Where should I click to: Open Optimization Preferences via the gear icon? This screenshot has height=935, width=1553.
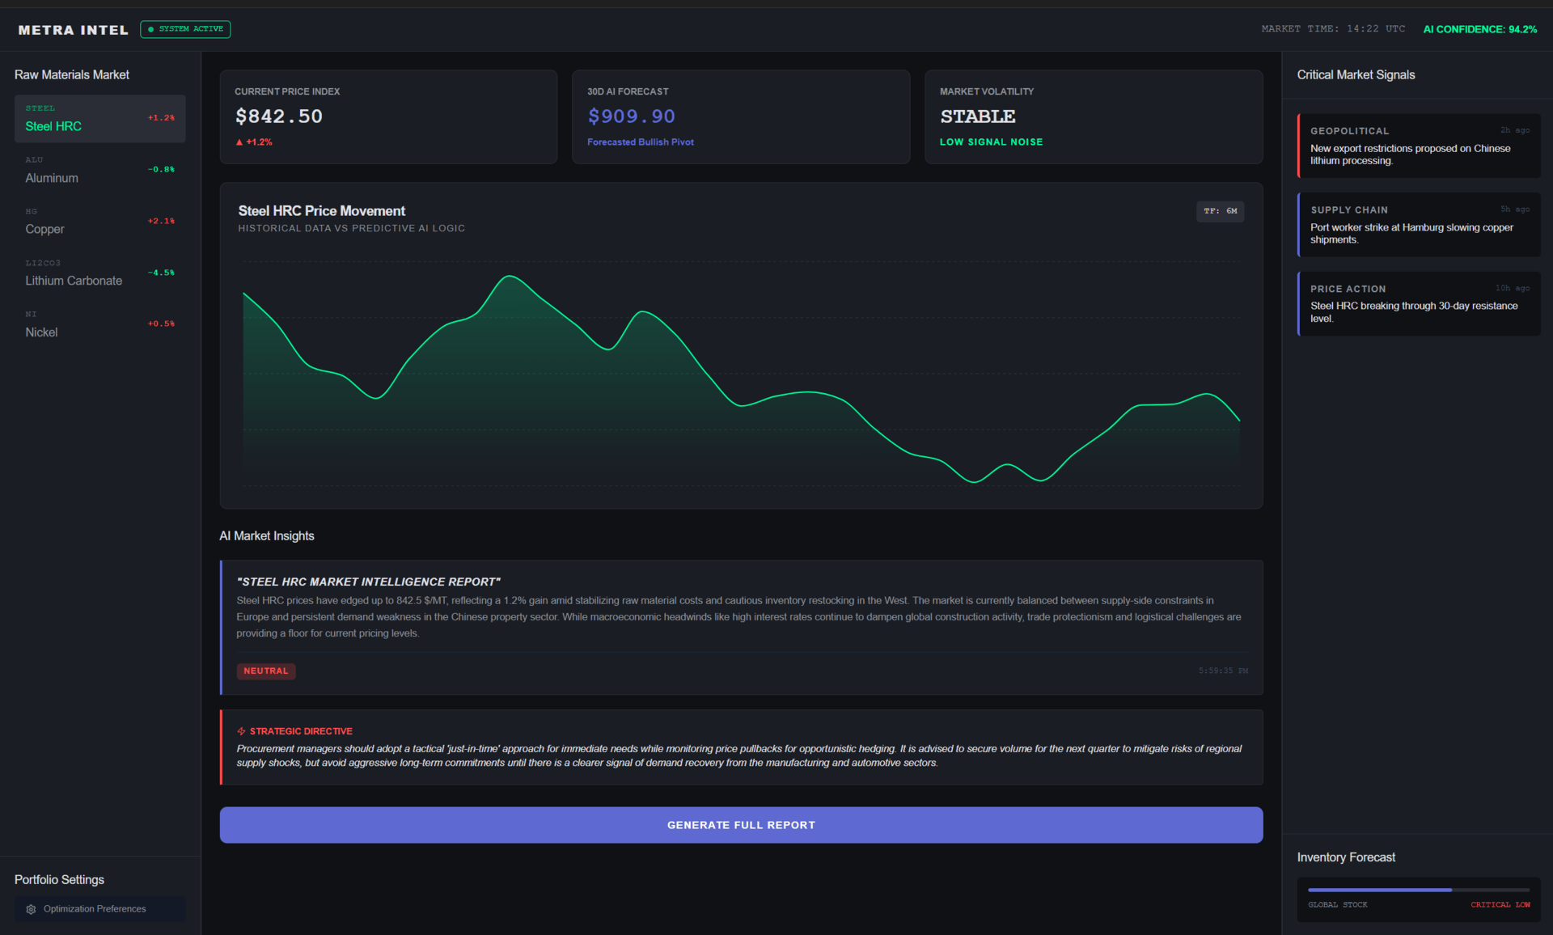(x=31, y=908)
